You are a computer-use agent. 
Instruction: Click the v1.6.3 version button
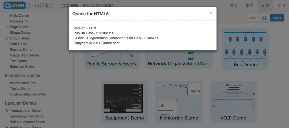tap(277, 18)
